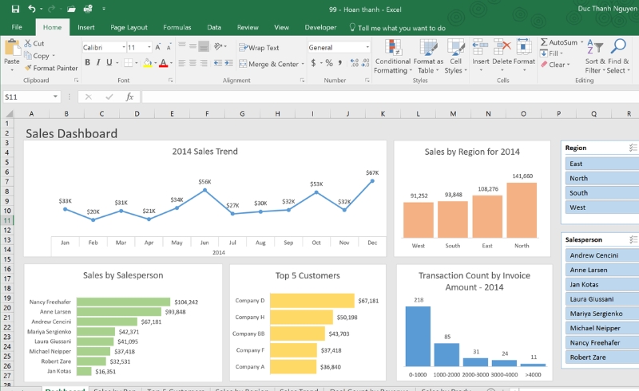Open Format as Table gallery
The width and height of the screenshot is (639, 391).
click(x=428, y=57)
